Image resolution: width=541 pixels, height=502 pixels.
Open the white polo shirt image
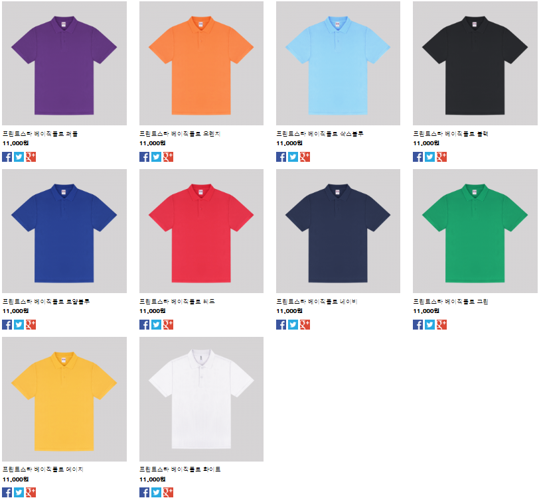(x=201, y=399)
